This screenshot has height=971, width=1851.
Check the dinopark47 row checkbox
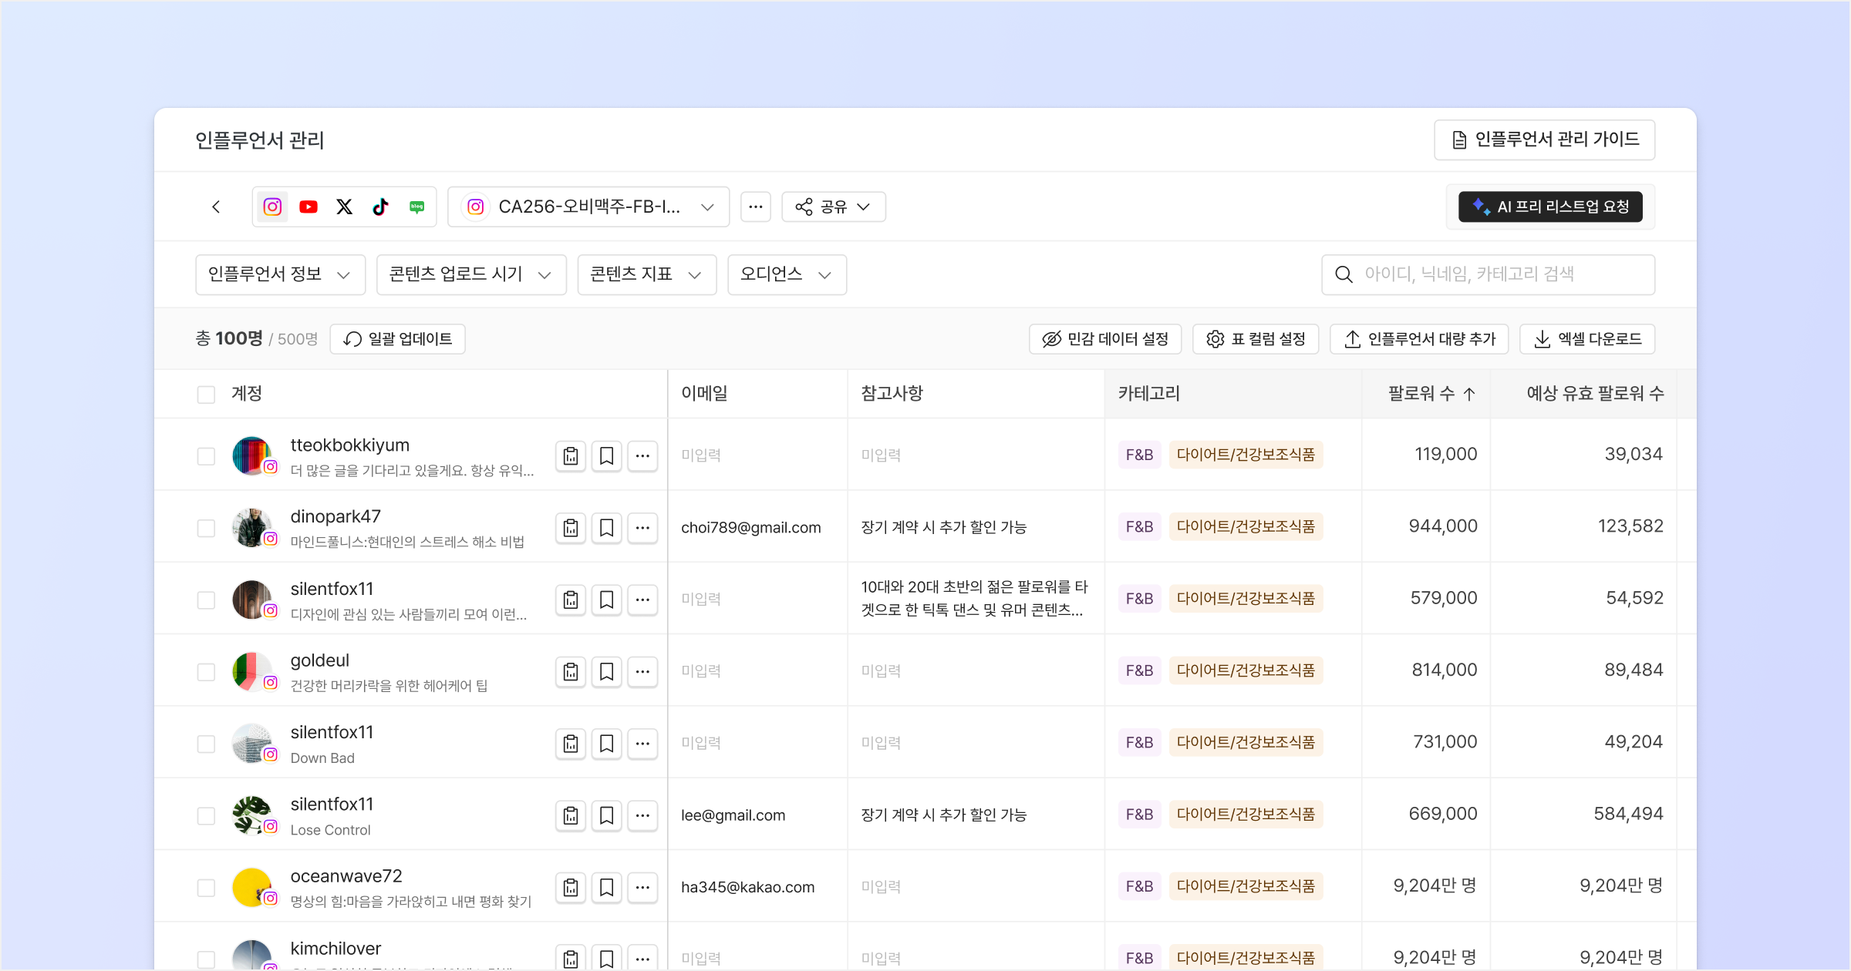(206, 528)
